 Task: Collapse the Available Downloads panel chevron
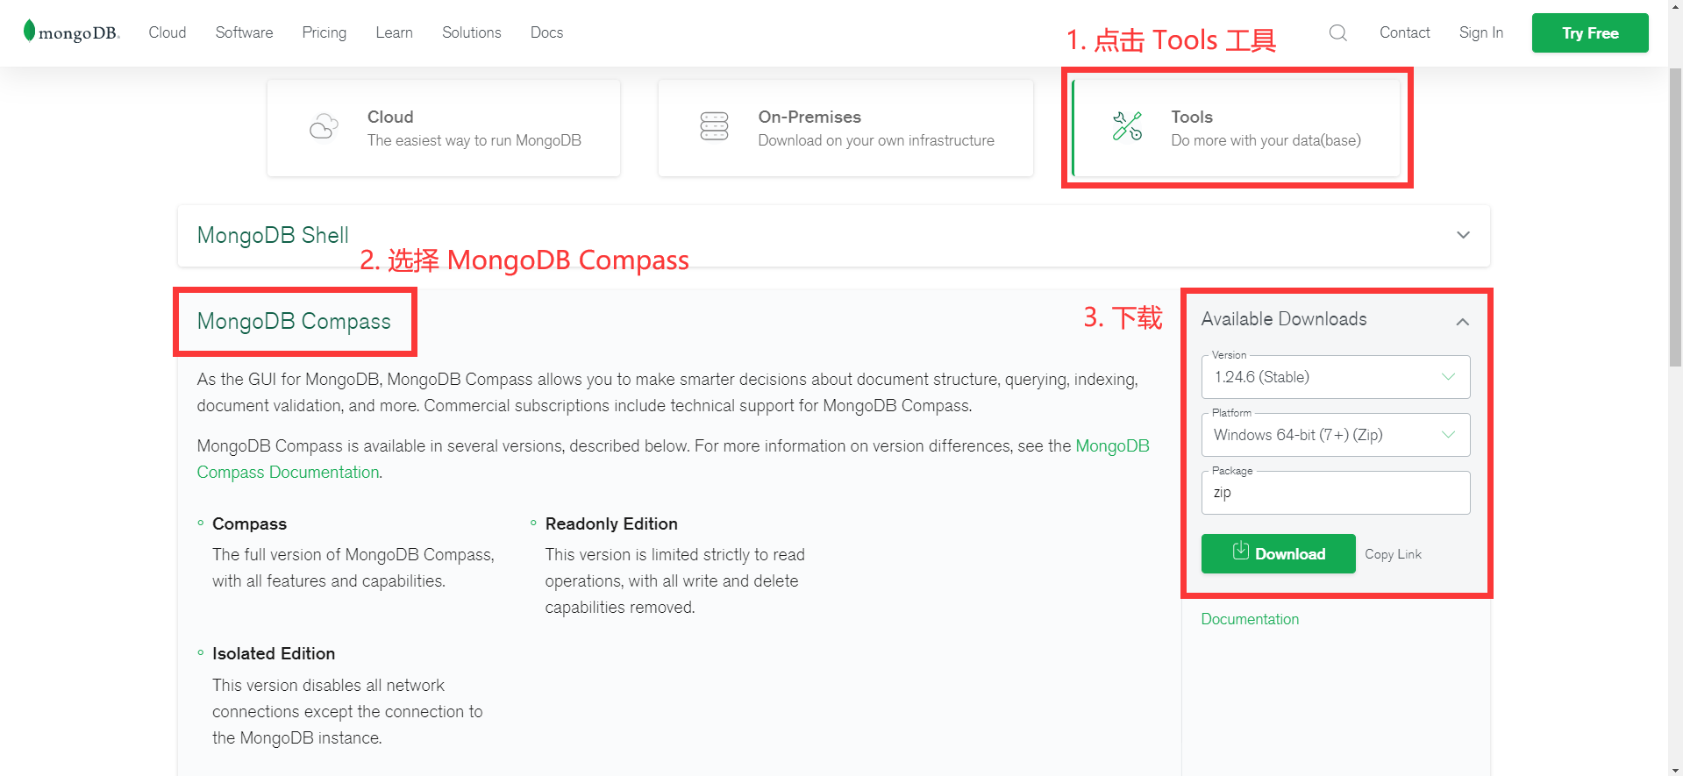[1462, 322]
